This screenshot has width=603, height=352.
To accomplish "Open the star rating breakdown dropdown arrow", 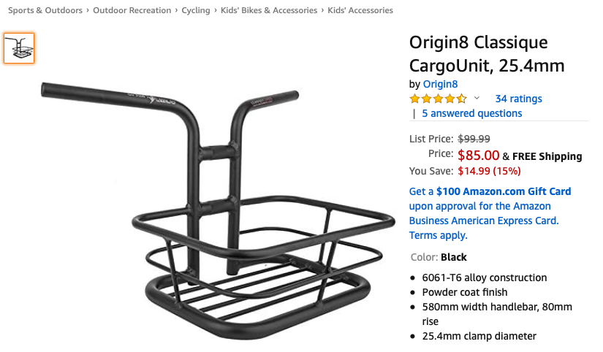I will point(477,99).
